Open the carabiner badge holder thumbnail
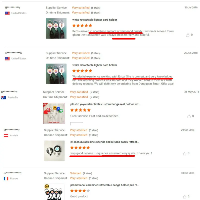 tap(54, 192)
